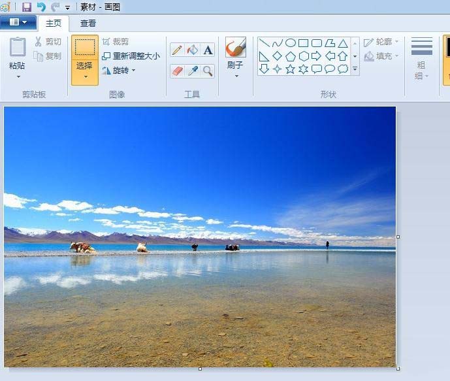Choose the pentagon shape

(x=291, y=56)
